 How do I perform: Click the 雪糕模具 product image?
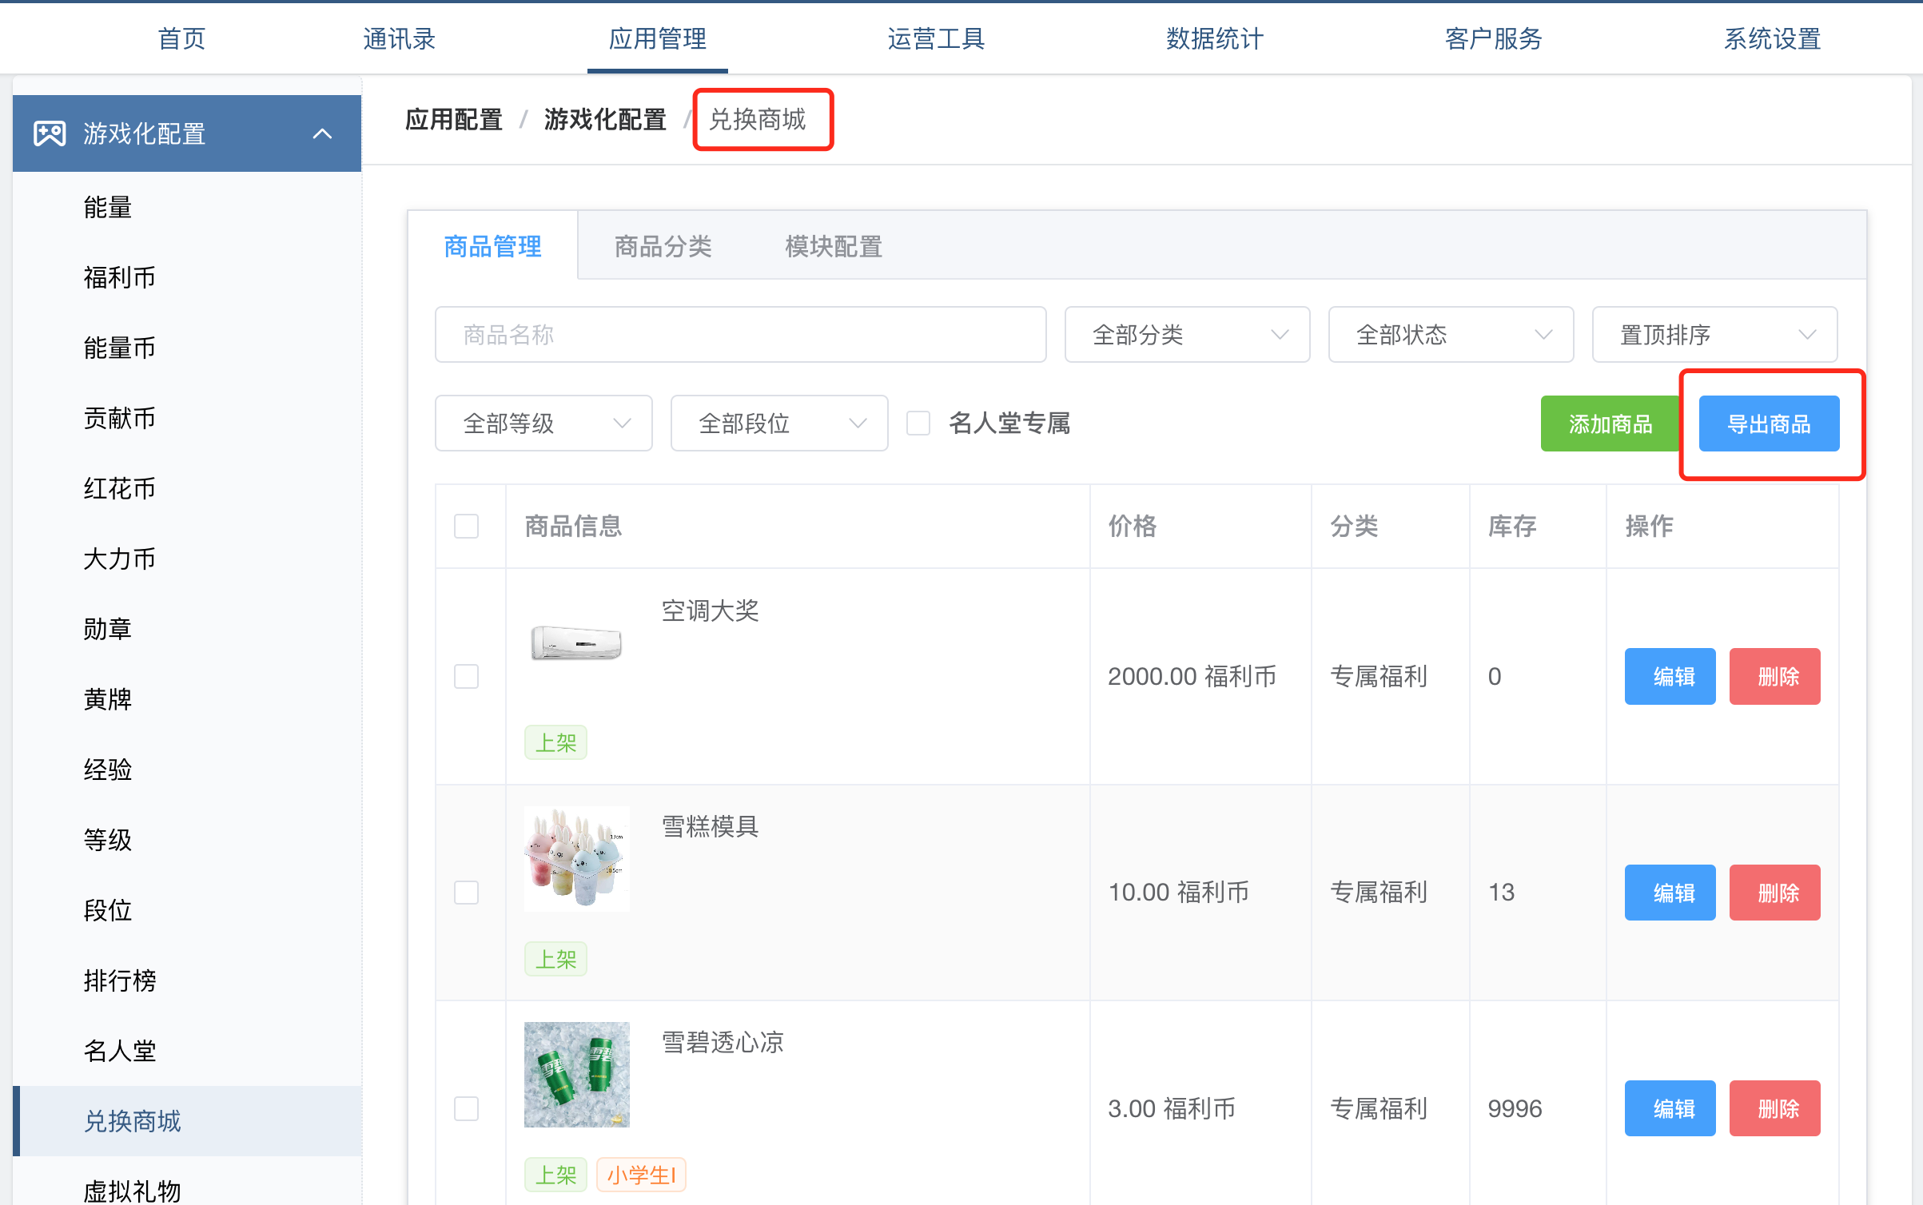[576, 859]
